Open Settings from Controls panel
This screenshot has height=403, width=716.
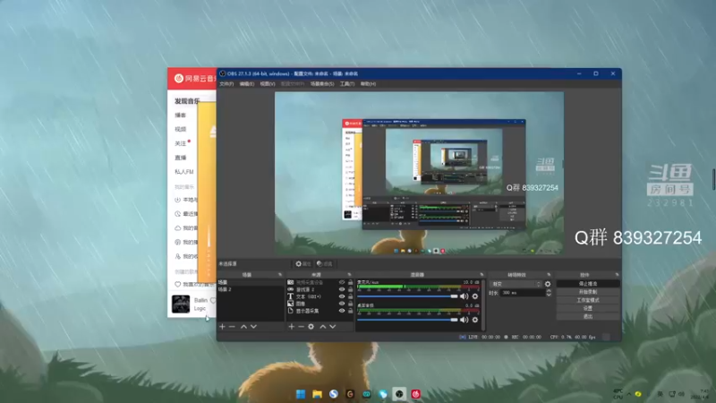588,308
